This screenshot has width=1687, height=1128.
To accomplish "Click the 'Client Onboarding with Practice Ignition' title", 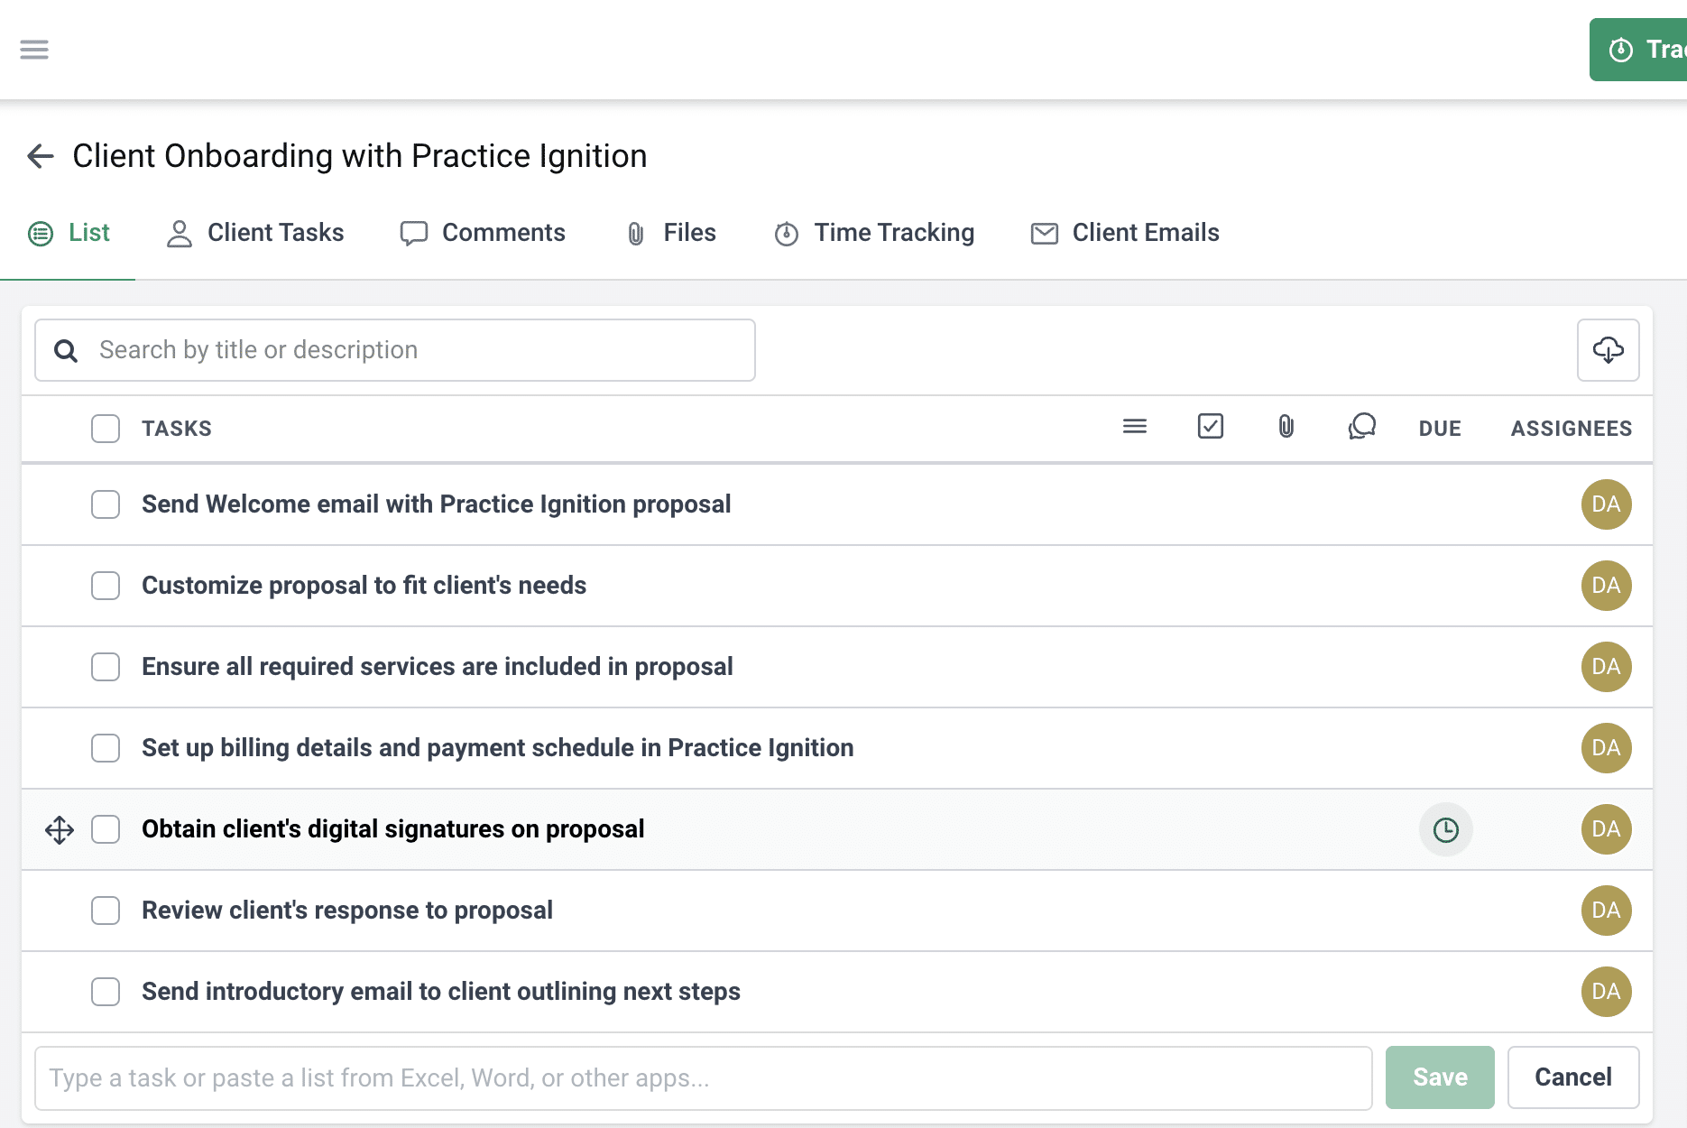I will tap(360, 156).
